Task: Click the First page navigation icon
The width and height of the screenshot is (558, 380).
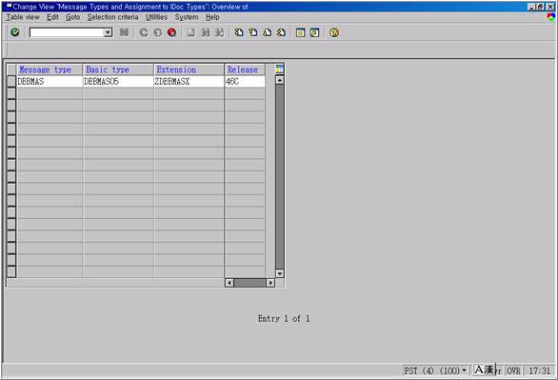Action: pyautogui.click(x=239, y=32)
